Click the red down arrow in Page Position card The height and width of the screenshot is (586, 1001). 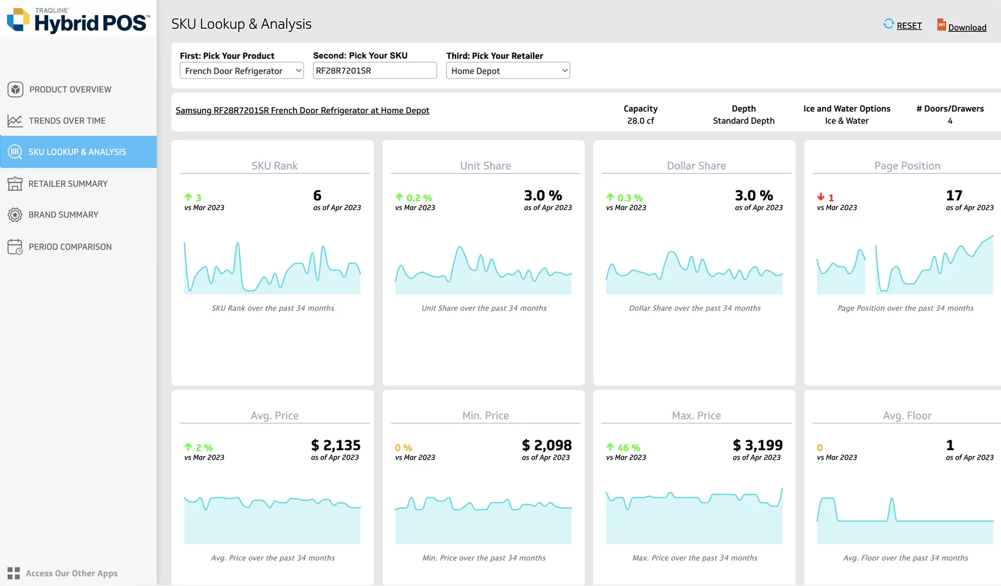821,197
